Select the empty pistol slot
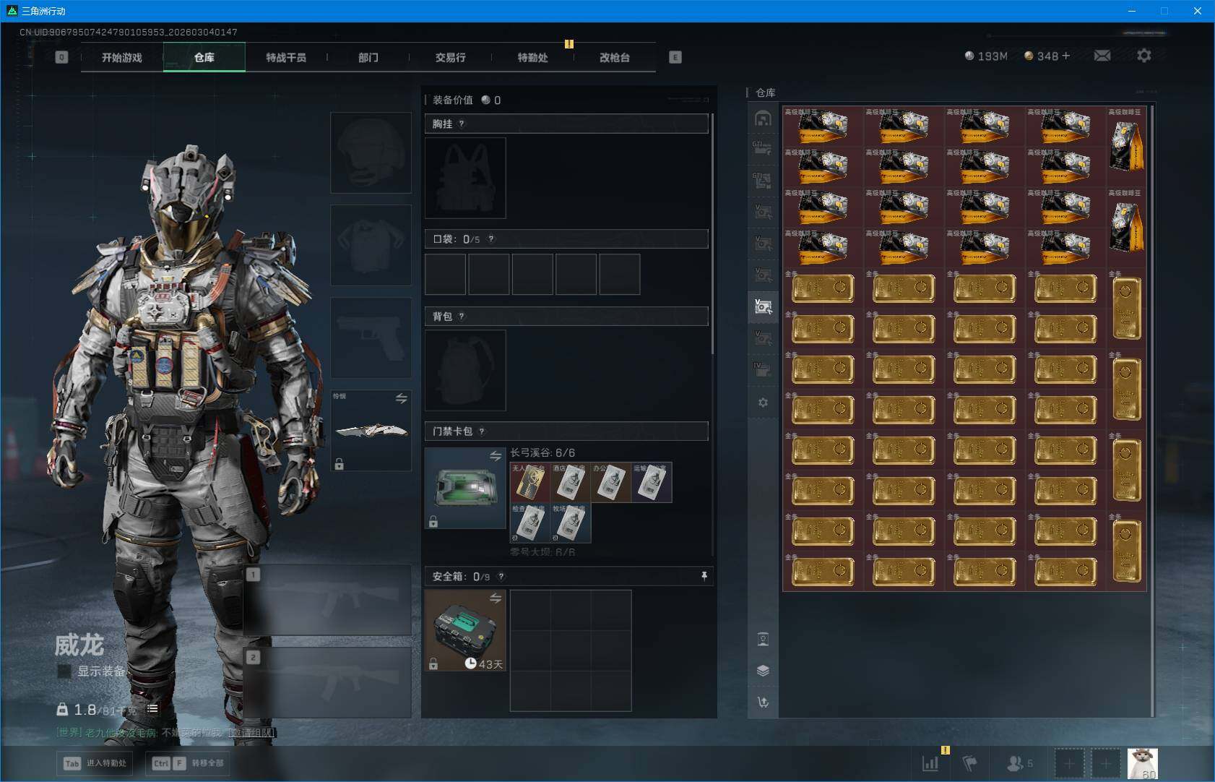 click(x=371, y=338)
